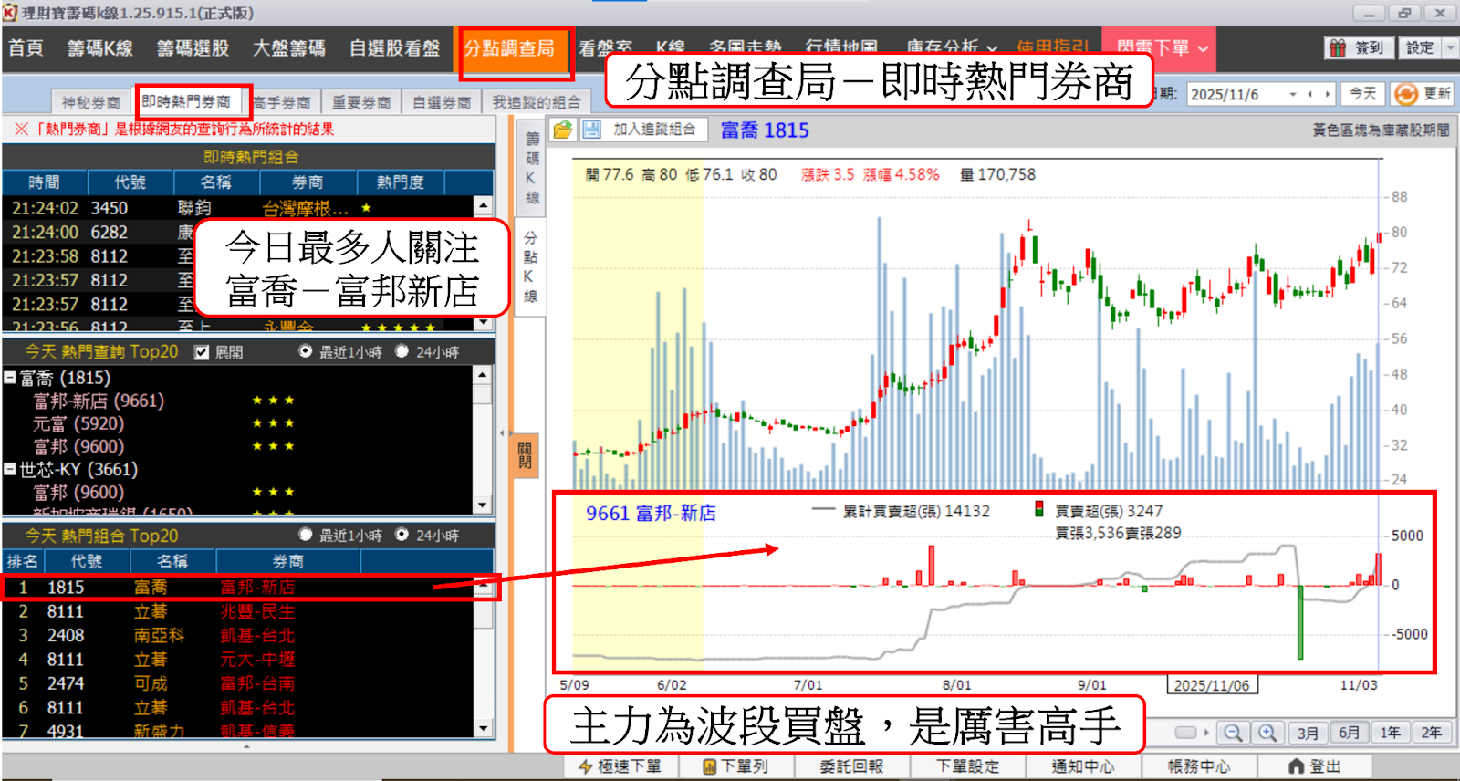Zoom out the chart with minus magnifier
Image resolution: width=1460 pixels, height=781 pixels.
tap(1233, 733)
